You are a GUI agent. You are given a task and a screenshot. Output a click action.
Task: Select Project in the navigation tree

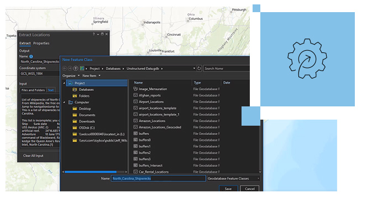pyautogui.click(x=97, y=83)
